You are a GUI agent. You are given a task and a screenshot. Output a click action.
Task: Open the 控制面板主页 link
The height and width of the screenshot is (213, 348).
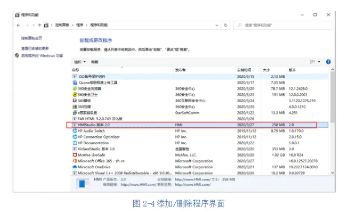point(33,38)
